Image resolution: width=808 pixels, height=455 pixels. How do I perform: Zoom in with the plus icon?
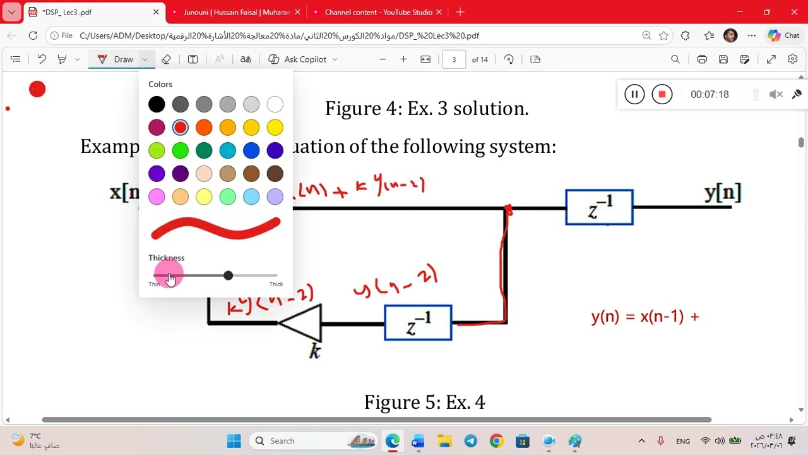pyautogui.click(x=403, y=59)
